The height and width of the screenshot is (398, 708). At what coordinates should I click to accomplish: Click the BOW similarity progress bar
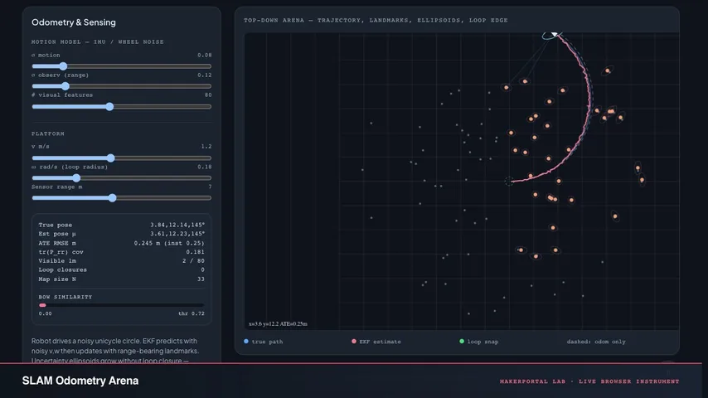[122, 305]
